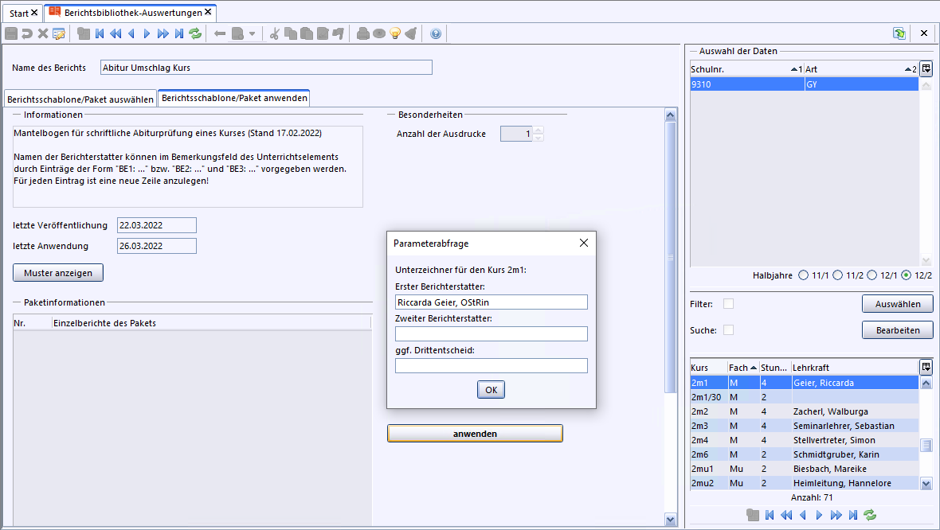
Task: Go to previous record in main toolbar
Action: [131, 33]
